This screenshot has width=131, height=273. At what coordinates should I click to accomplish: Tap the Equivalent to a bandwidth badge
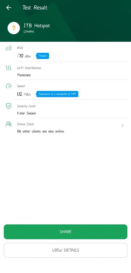click(57, 94)
